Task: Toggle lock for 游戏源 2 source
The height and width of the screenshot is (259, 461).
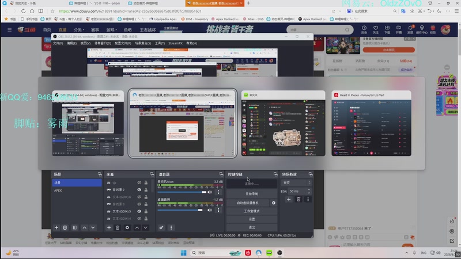Action: coord(146,190)
